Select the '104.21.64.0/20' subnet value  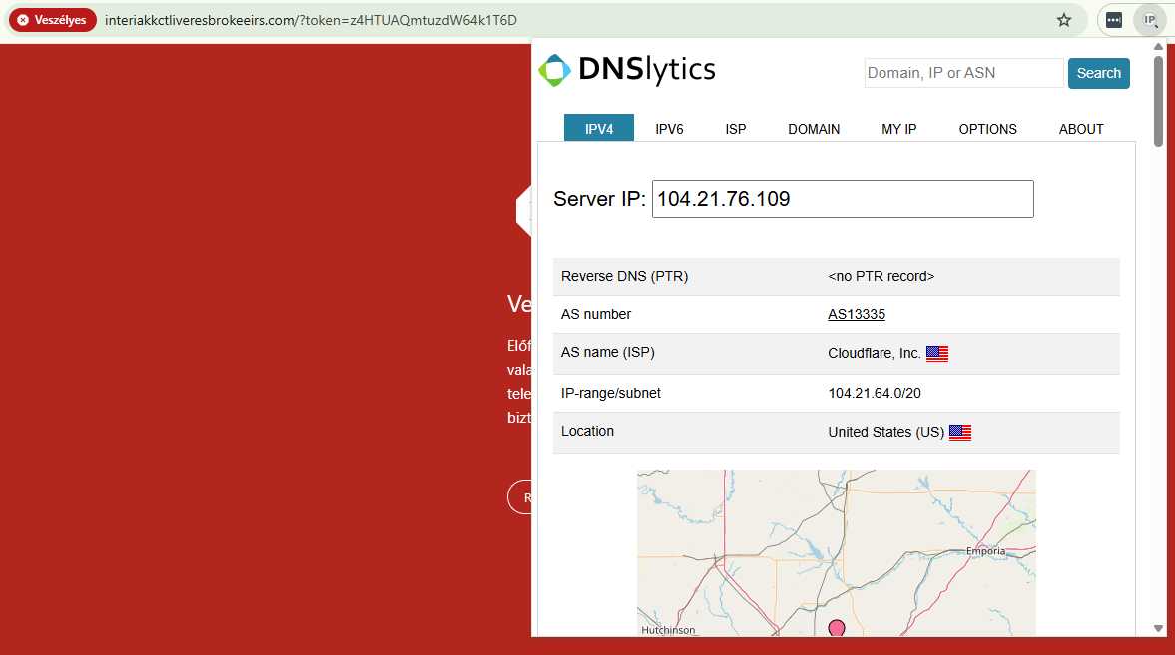(x=874, y=393)
